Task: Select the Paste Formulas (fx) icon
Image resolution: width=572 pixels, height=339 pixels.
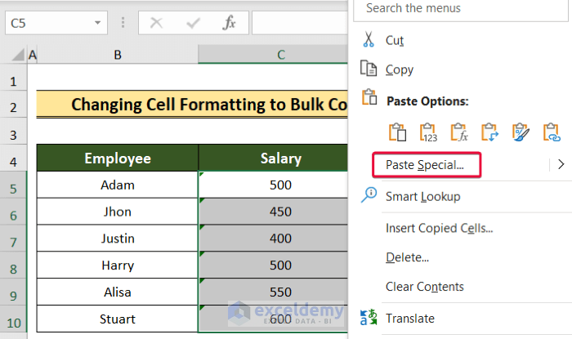Action: point(459,132)
